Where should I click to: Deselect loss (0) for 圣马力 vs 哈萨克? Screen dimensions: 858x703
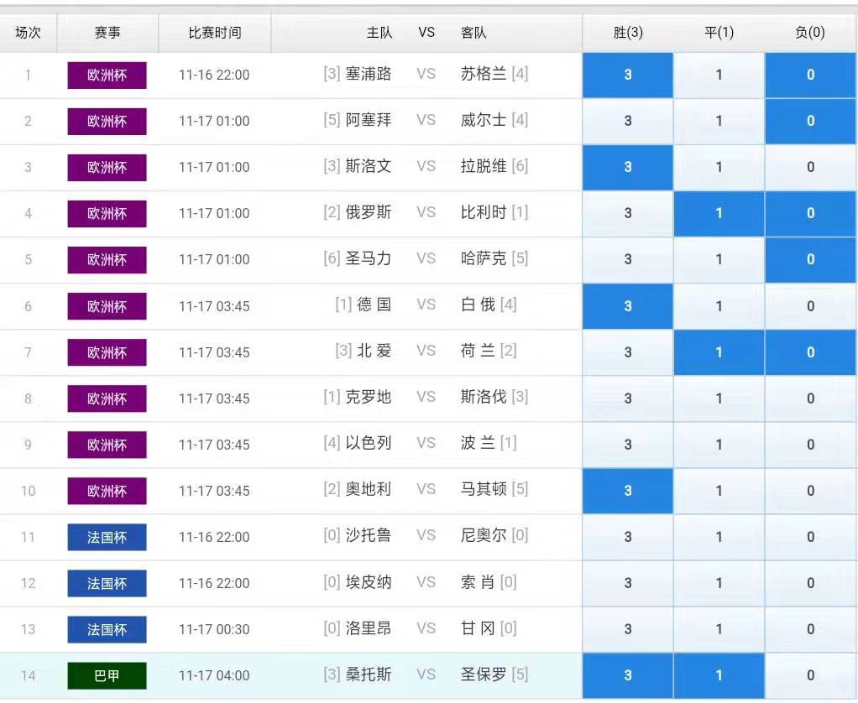[x=810, y=260]
